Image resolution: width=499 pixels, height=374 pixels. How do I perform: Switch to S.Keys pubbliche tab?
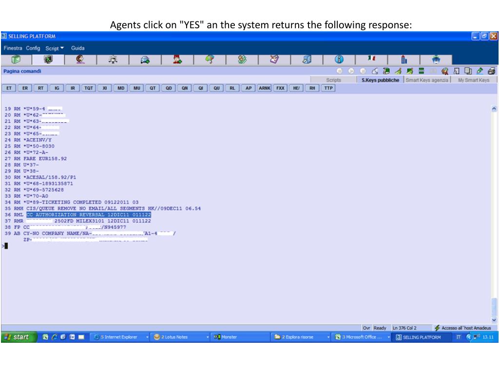tap(380, 80)
